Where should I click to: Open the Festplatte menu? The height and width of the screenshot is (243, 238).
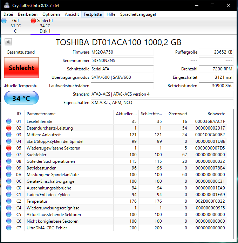click(x=93, y=14)
